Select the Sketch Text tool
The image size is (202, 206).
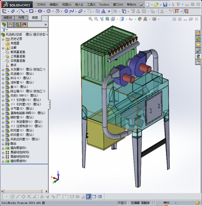click(103, 11)
